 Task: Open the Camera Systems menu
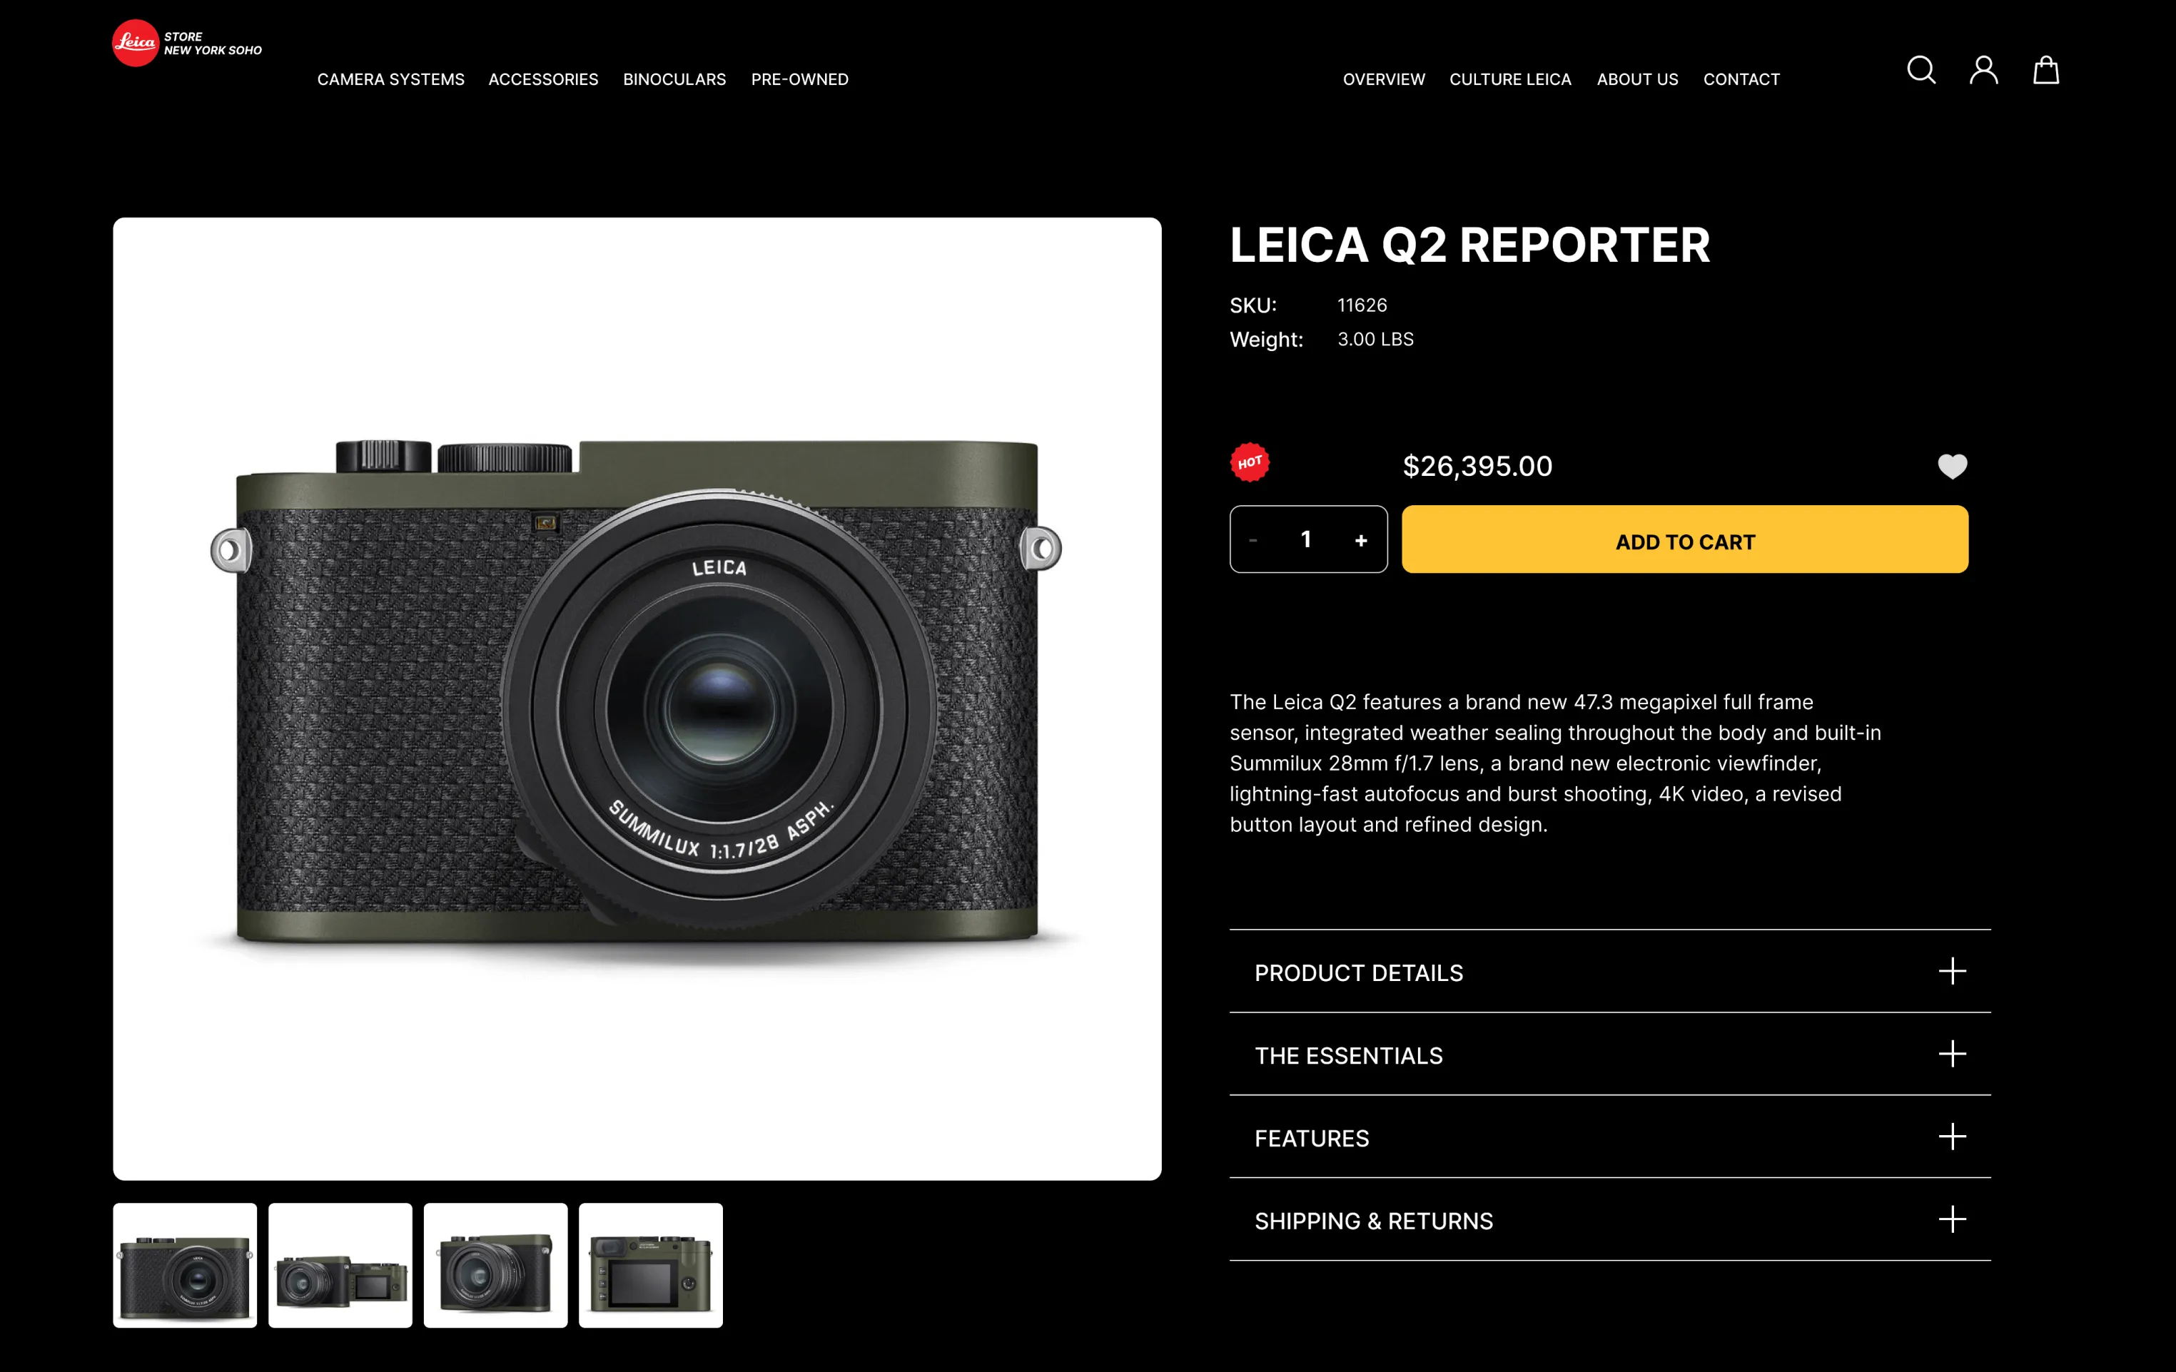click(x=390, y=79)
